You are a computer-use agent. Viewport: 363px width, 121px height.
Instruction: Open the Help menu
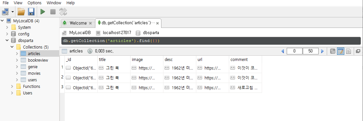point(70,3)
